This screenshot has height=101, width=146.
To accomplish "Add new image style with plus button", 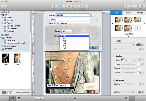I will [x=138, y=28].
